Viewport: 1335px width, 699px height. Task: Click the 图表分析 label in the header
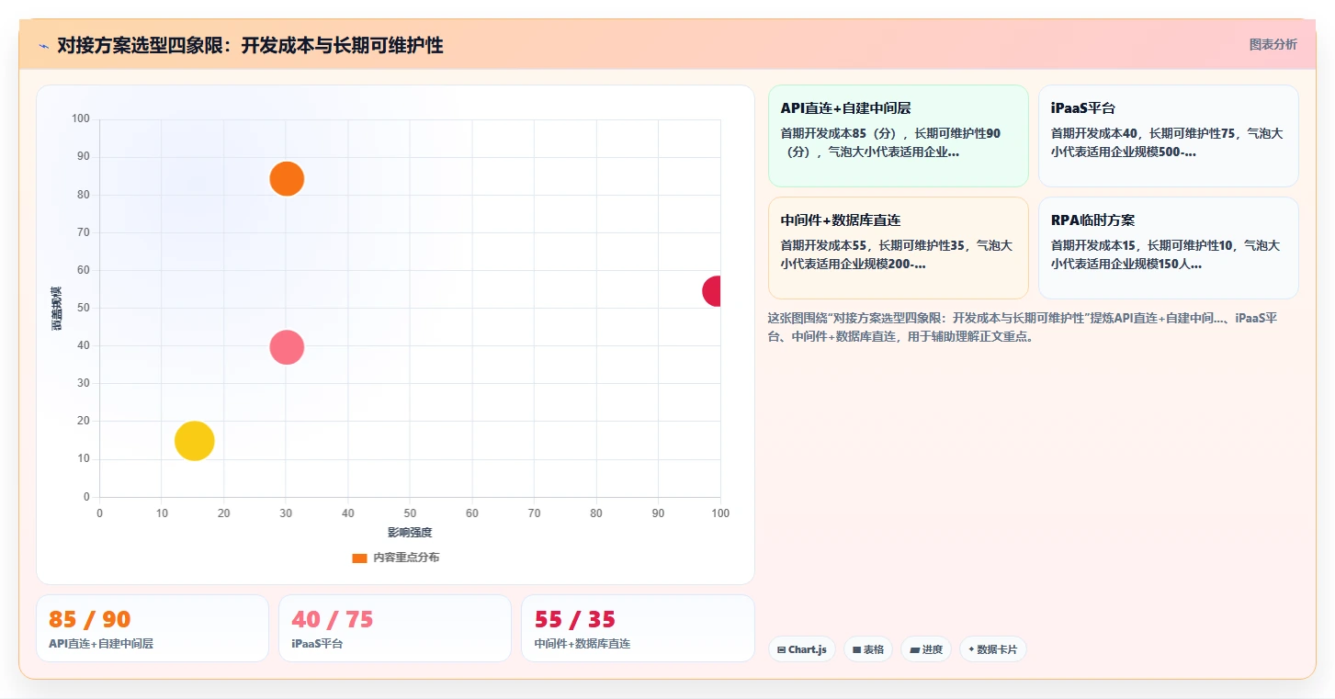[1273, 44]
